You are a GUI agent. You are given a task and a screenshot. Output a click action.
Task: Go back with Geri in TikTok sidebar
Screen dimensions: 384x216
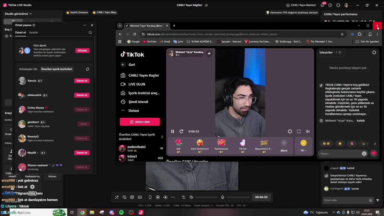click(x=128, y=64)
